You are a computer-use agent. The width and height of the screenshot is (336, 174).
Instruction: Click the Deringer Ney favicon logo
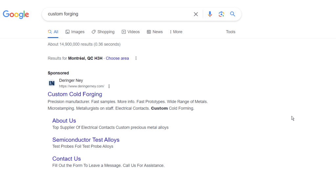pos(52,83)
